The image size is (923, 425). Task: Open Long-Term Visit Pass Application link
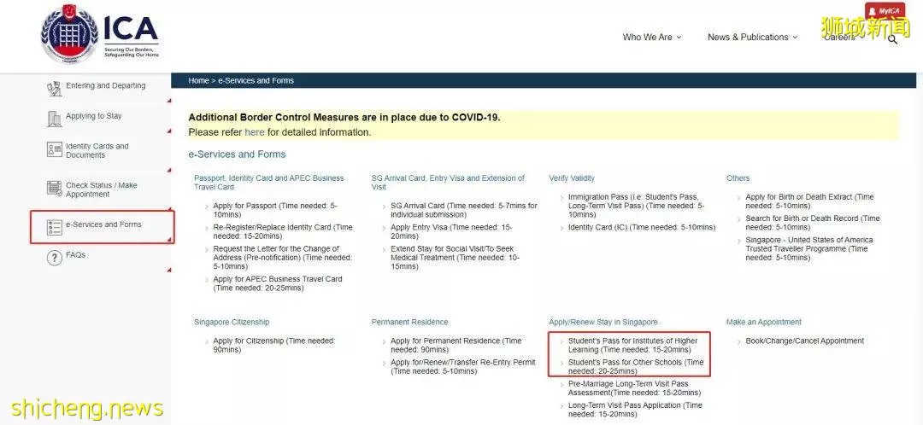[x=635, y=410]
